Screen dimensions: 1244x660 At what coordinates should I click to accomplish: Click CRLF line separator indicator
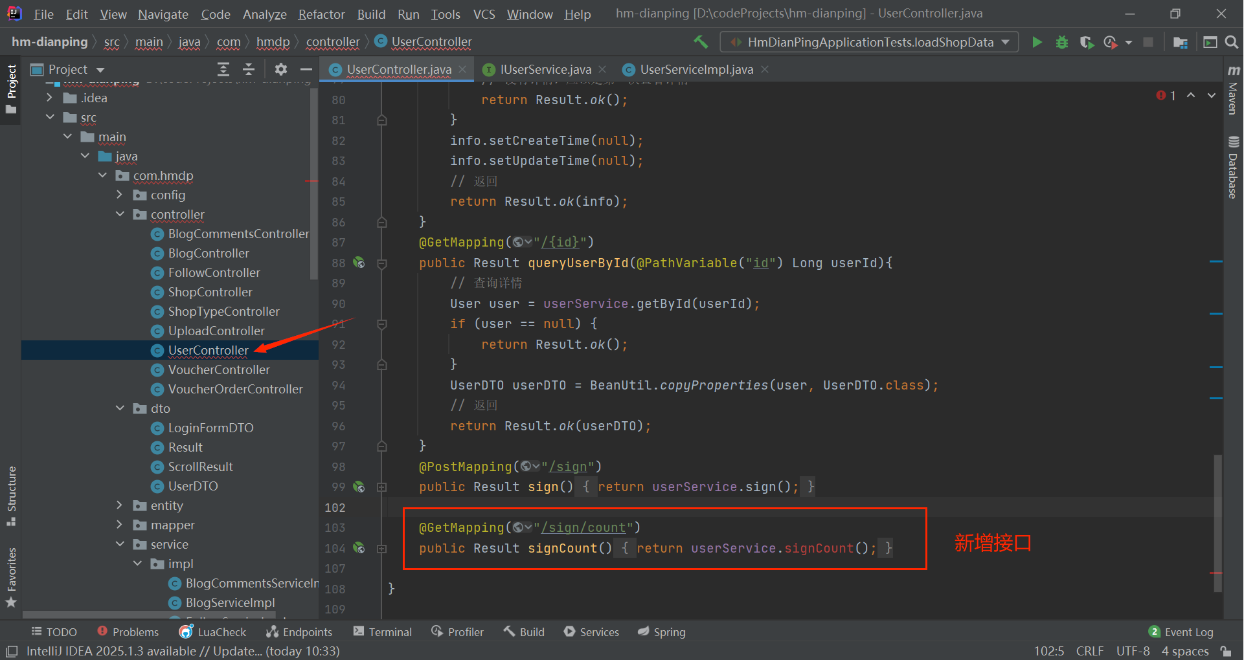pos(1090,651)
